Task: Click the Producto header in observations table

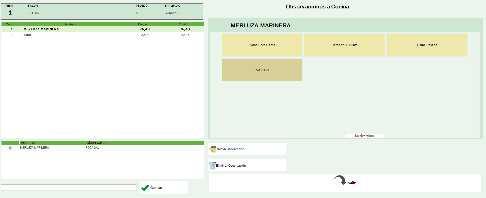Action: tap(28, 143)
